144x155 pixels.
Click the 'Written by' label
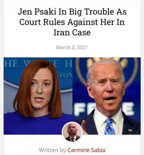pos(52,150)
